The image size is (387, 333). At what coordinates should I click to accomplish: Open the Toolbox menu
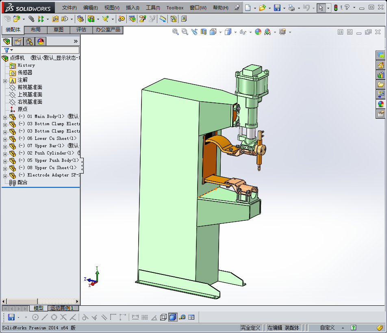[x=175, y=8]
